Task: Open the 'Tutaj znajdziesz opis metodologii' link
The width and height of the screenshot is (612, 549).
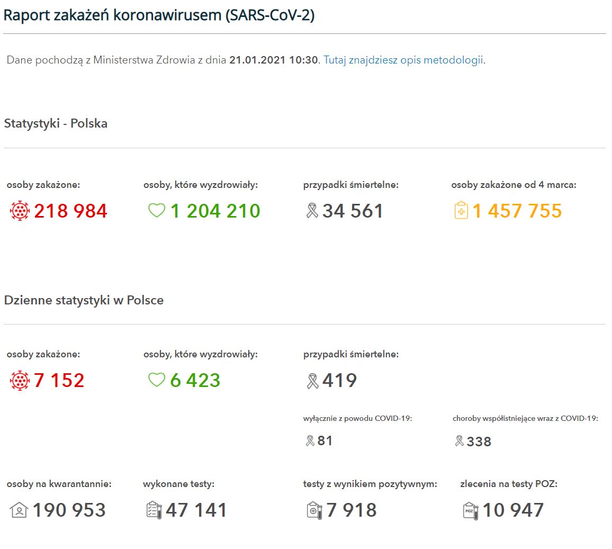Action: click(403, 60)
